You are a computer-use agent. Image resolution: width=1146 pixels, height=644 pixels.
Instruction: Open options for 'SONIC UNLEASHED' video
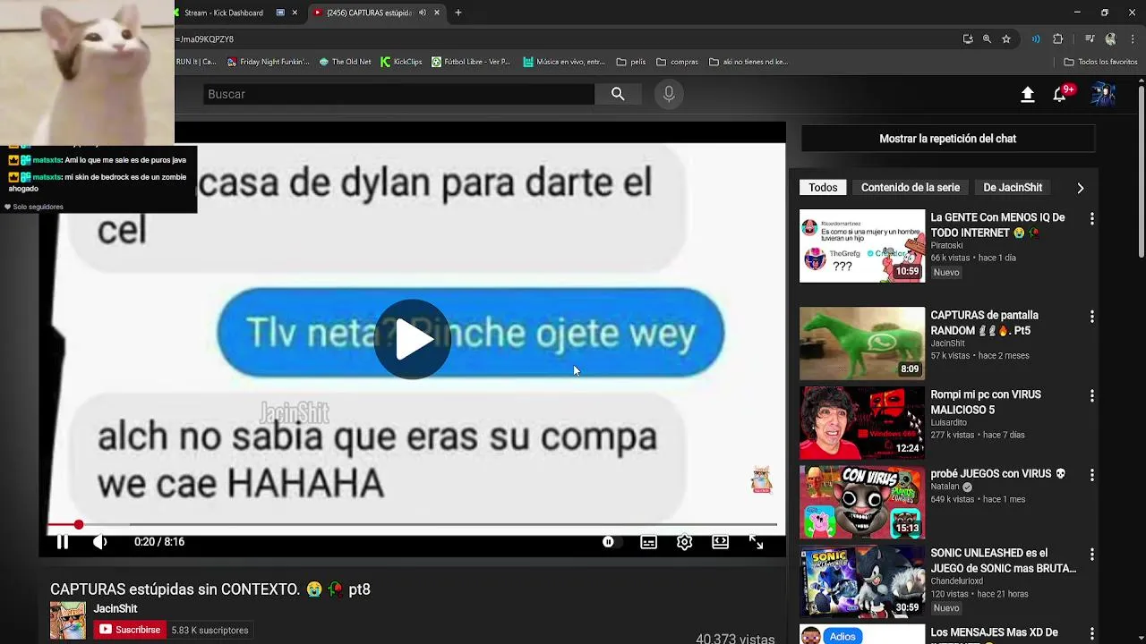tap(1091, 554)
